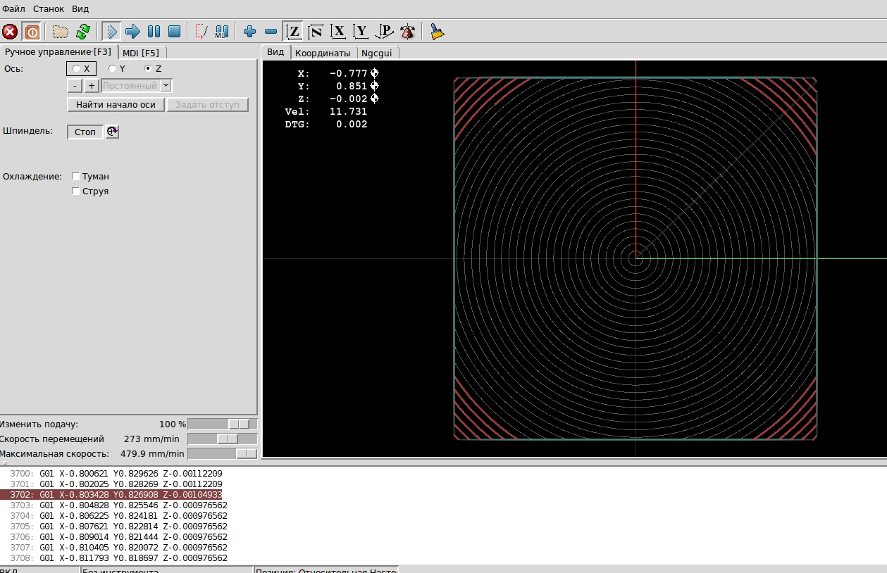Open the Координаты tab
The width and height of the screenshot is (887, 573).
pyautogui.click(x=322, y=53)
